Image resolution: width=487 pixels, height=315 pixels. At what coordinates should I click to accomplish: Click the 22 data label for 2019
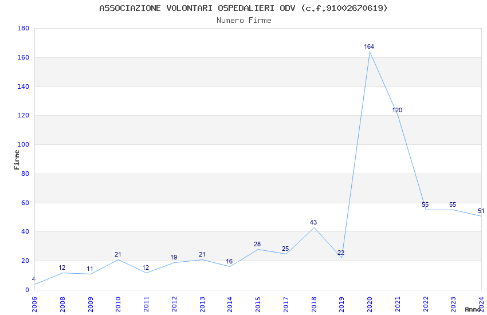341,253
